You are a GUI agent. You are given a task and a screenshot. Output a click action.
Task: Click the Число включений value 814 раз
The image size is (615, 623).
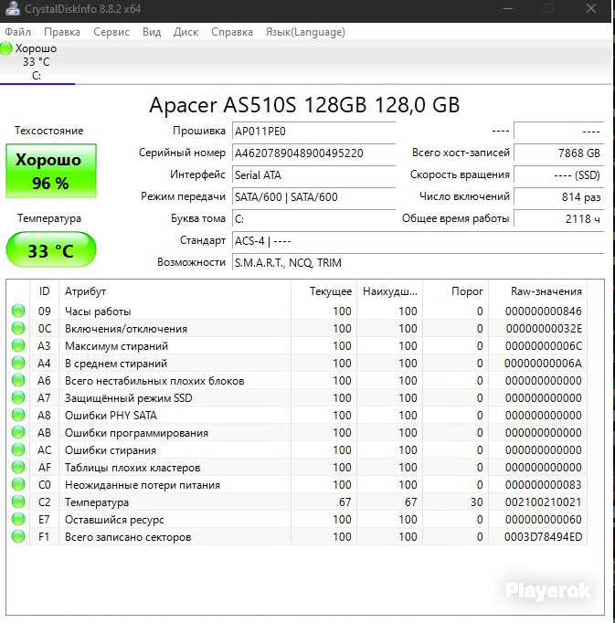point(558,196)
